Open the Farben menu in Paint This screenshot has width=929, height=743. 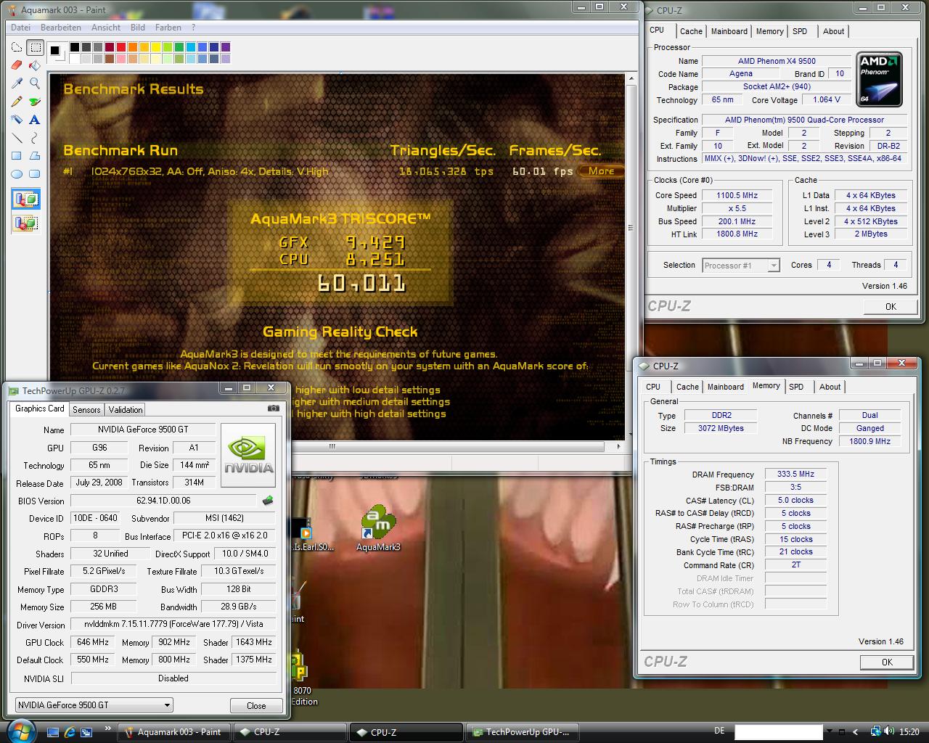click(x=168, y=28)
